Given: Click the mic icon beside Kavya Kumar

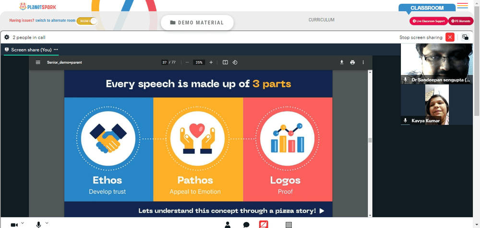Looking at the screenshot, I should click(x=405, y=120).
